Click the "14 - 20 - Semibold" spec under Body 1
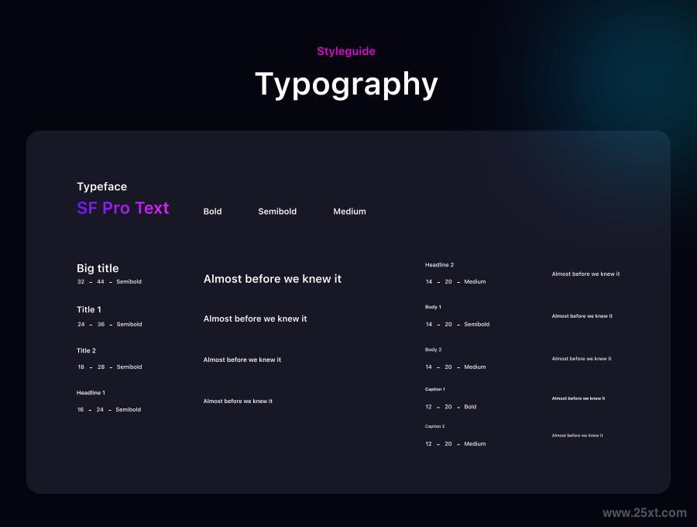The image size is (697, 527). point(458,324)
